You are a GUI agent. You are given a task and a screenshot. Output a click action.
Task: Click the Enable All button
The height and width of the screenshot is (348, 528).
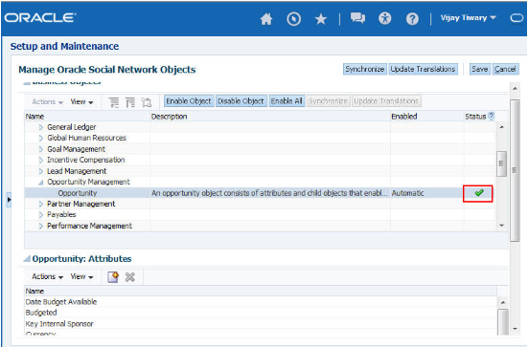coord(287,101)
